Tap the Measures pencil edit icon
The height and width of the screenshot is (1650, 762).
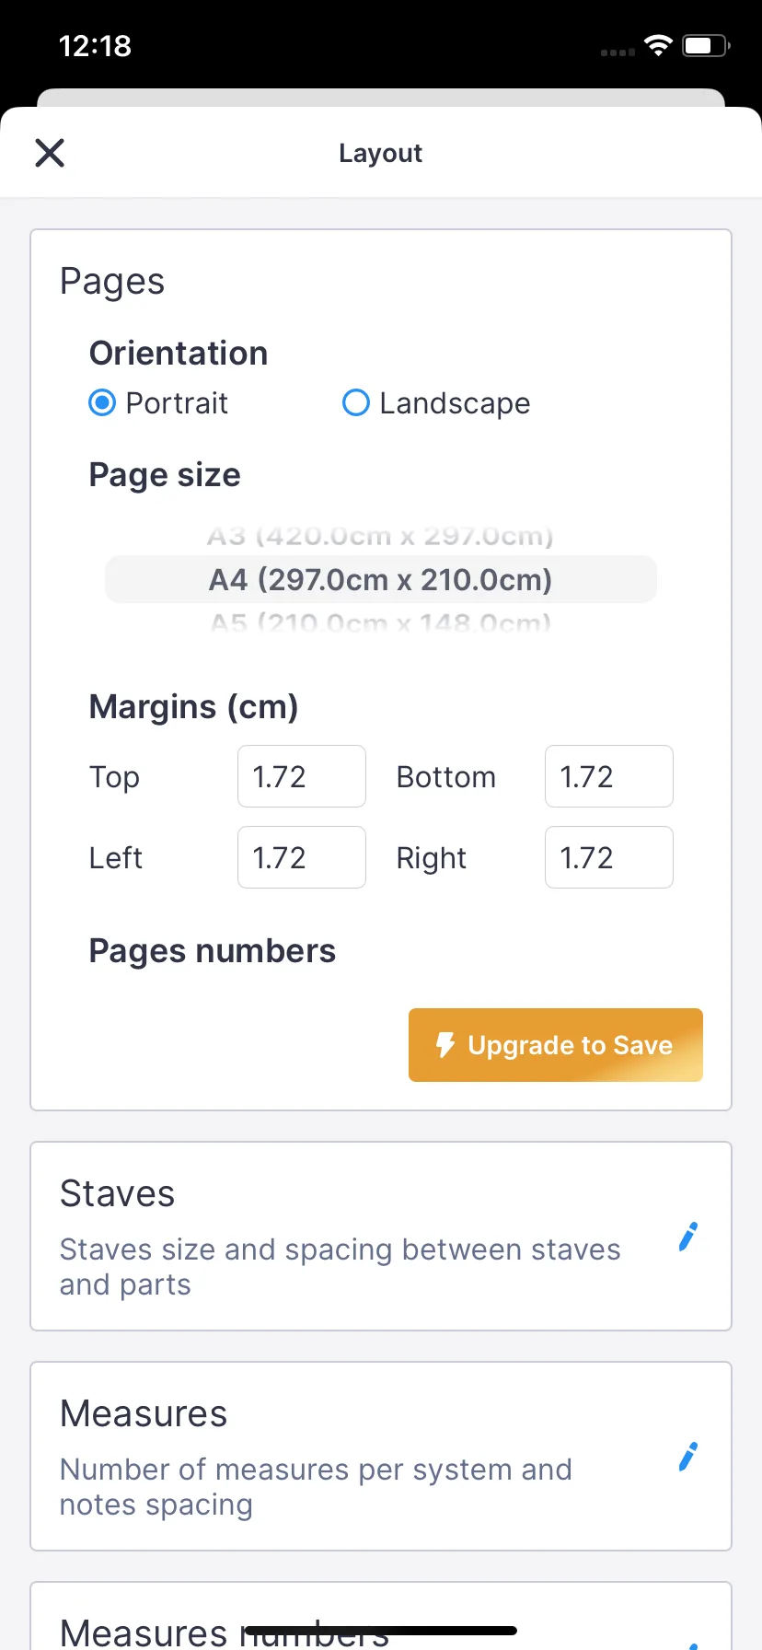[687, 1457]
